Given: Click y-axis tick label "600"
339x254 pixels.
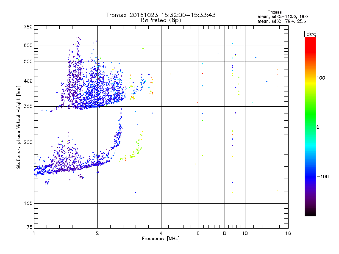Looking at the screenshot, I should (x=28, y=45).
